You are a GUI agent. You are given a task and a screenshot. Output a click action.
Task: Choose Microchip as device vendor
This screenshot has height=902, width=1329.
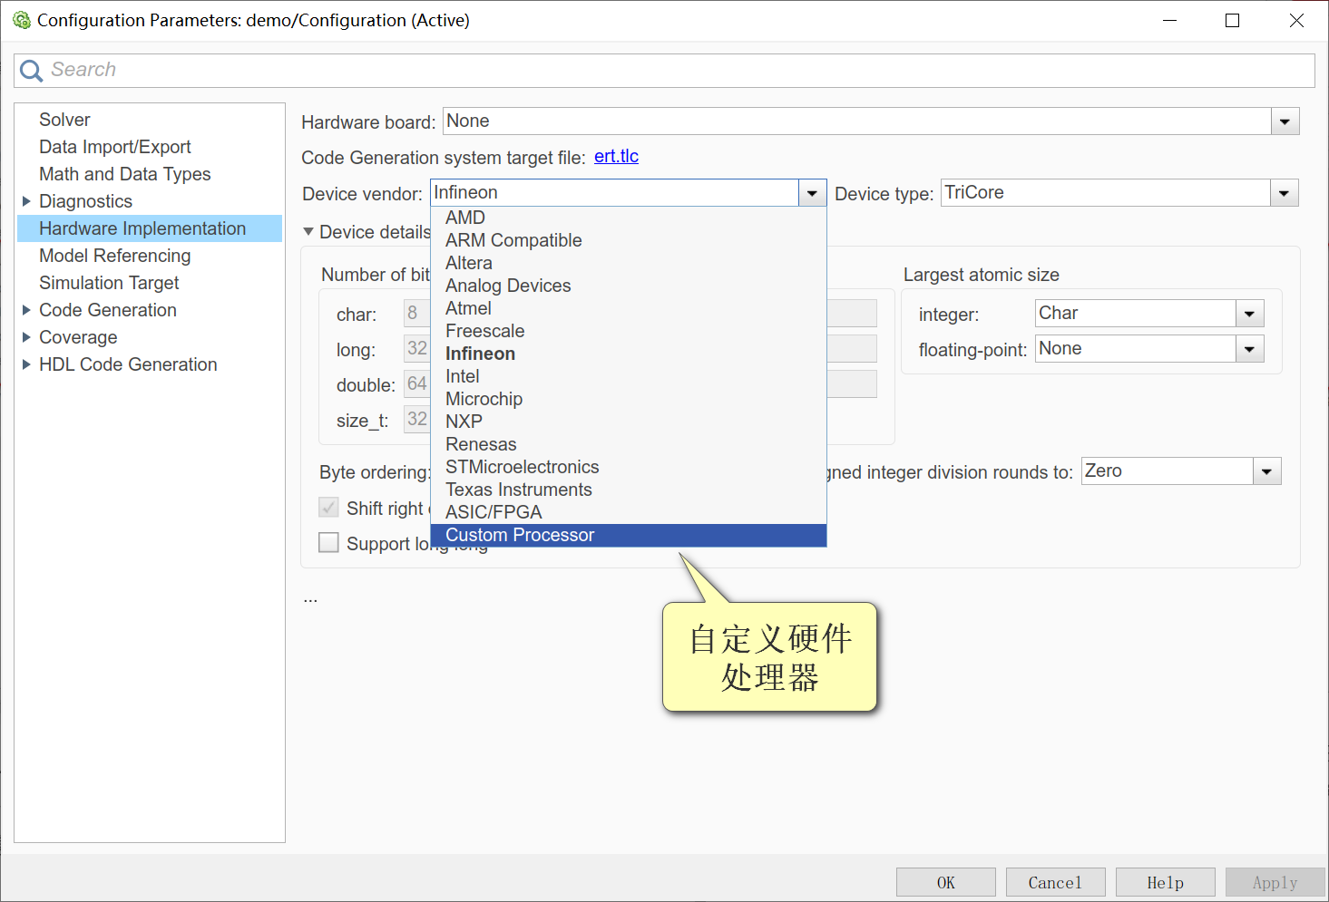pyautogui.click(x=629, y=399)
